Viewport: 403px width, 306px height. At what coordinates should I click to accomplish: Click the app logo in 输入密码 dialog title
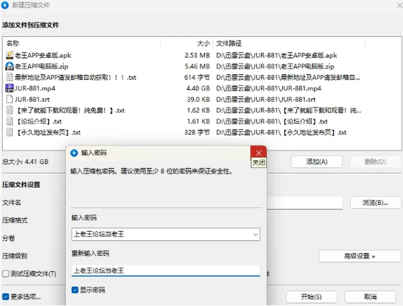pos(74,153)
